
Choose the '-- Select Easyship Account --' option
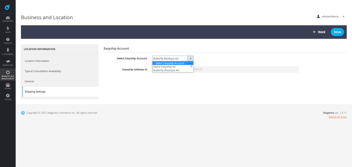[173, 63]
